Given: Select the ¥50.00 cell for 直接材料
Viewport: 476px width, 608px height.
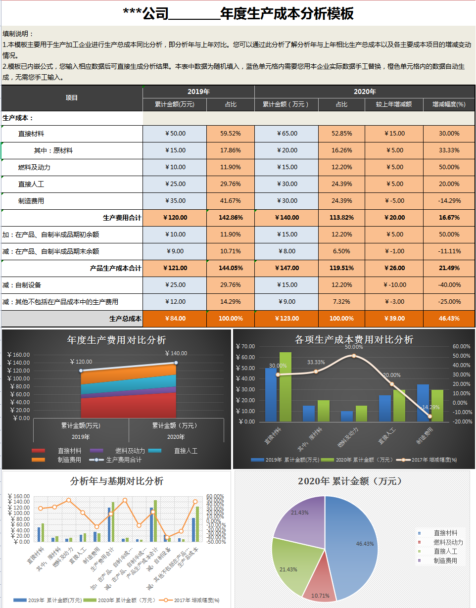Looking at the screenshot, I should pyautogui.click(x=173, y=134).
